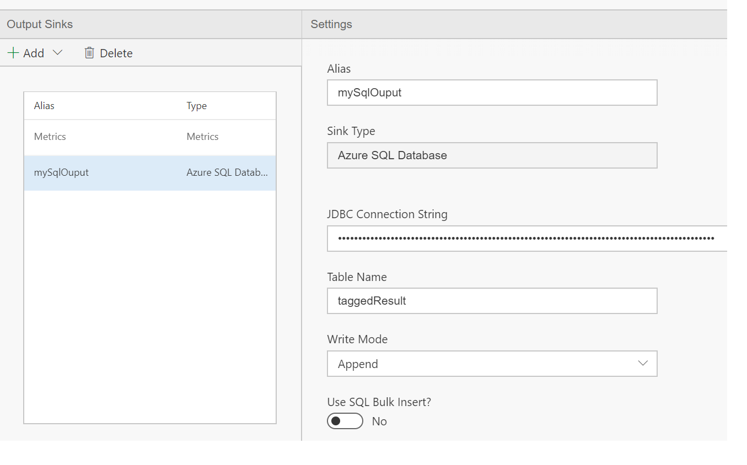Click the Output Sinks panel header
This screenshot has width=747, height=465.
[x=40, y=24]
